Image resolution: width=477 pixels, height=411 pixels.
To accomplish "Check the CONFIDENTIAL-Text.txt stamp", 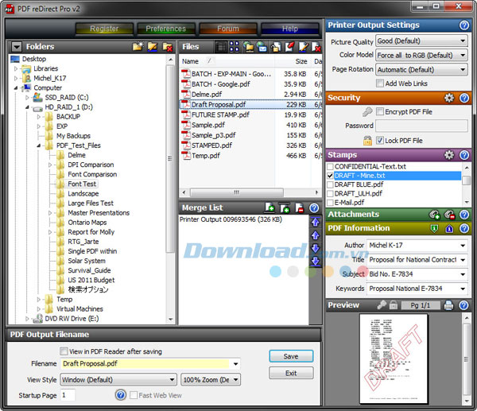I will (x=330, y=166).
